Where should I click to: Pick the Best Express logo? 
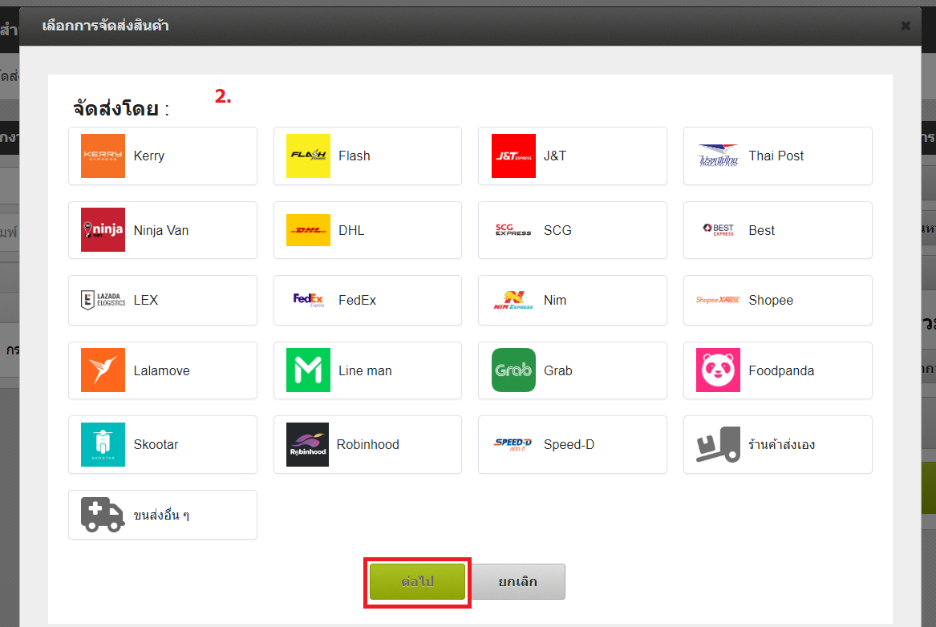pos(718,230)
